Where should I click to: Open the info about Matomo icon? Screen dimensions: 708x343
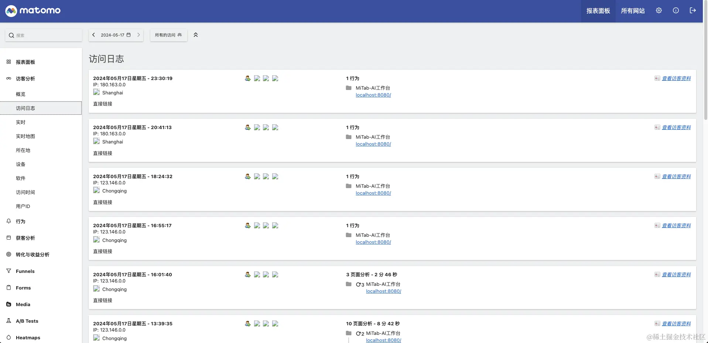point(675,11)
